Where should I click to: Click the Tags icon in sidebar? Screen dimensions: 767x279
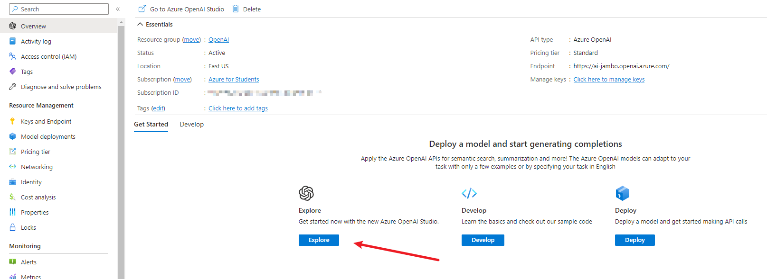[13, 72]
